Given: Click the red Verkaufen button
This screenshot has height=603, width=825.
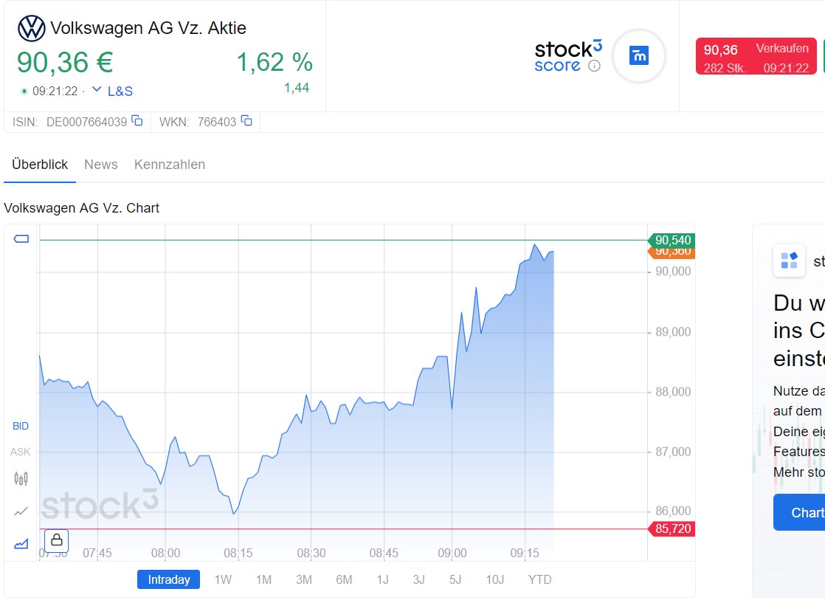Looking at the screenshot, I should pos(756,58).
